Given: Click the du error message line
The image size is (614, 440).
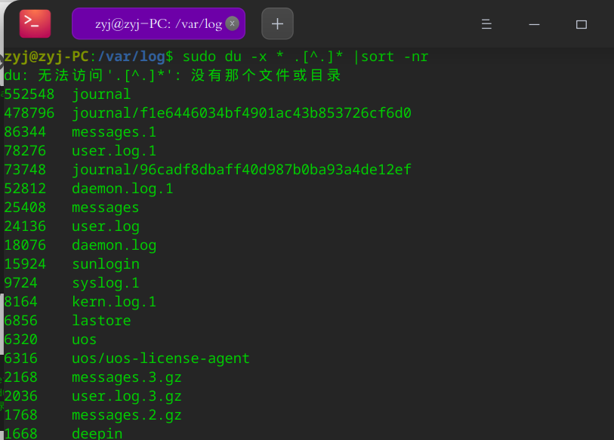Looking at the screenshot, I should pos(174,75).
